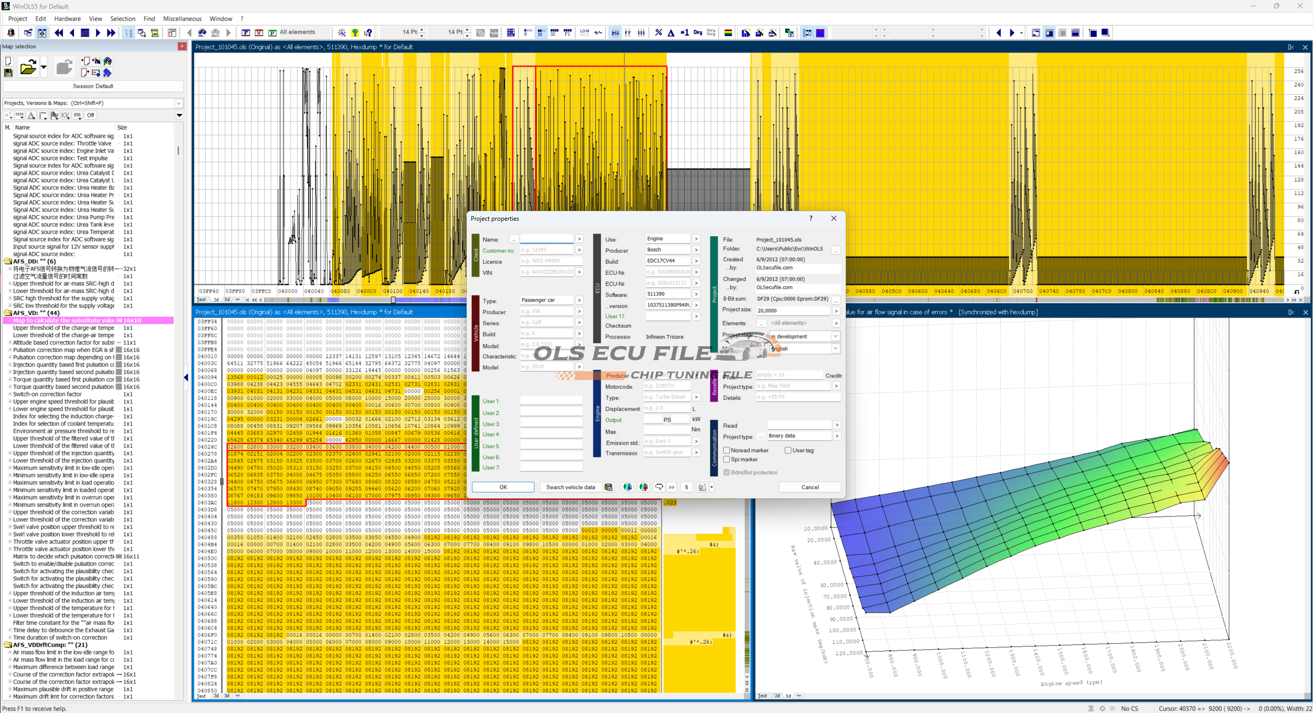Screen dimensions: 1313x713
Task: Expand the Projects, Versions & Maps combo box
Action: pos(178,103)
